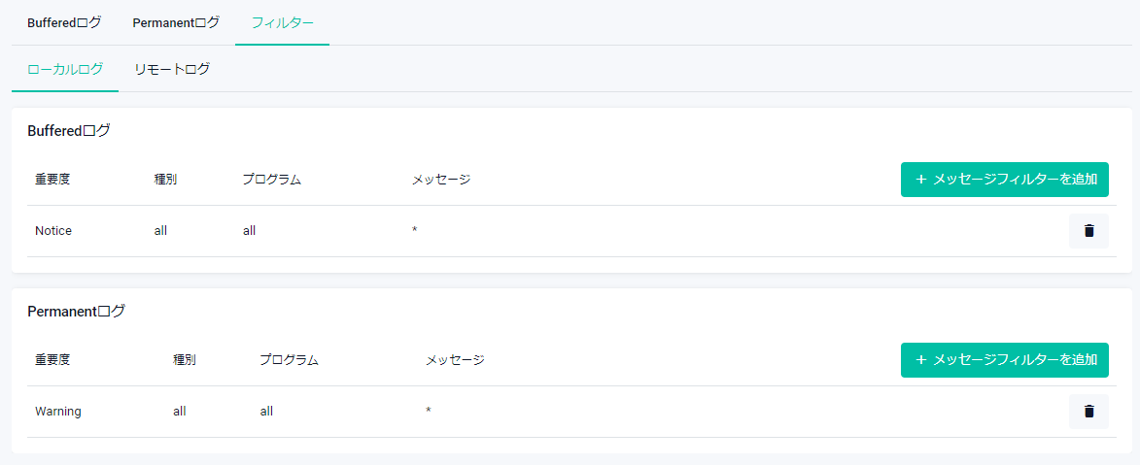Viewport: 1140px width, 465px height.
Task: Click プログラム column header in Permanent table
Action: pos(289,360)
